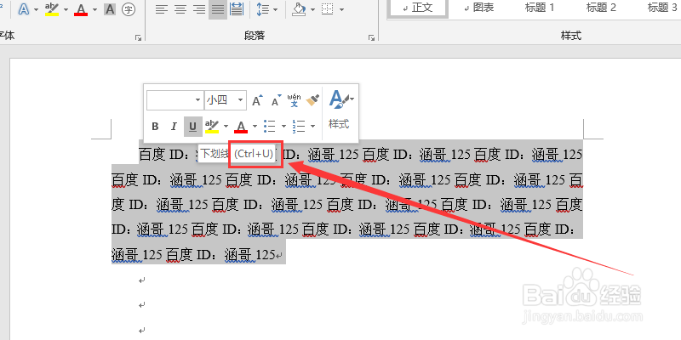Viewport: 681px width, 340px height.
Task: Expand the ribbon font color dropdown arrow
Action: (x=94, y=9)
